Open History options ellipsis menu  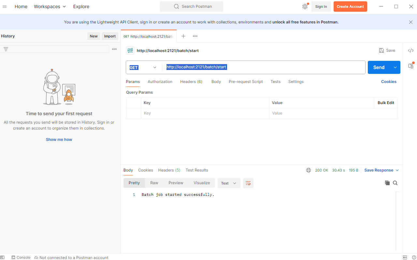(114, 49)
